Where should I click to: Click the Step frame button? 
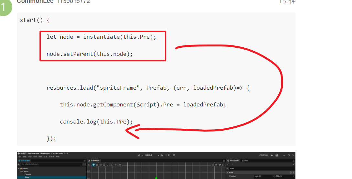coord(169,155)
